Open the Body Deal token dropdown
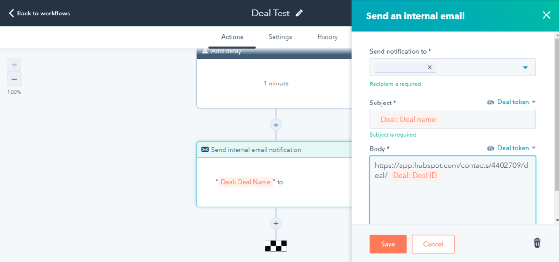The height and width of the screenshot is (262, 559). click(511, 148)
